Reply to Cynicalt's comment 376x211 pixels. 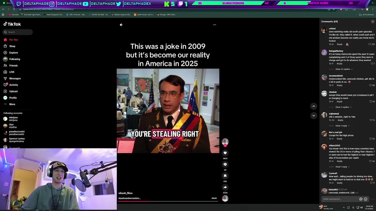[x=340, y=183]
